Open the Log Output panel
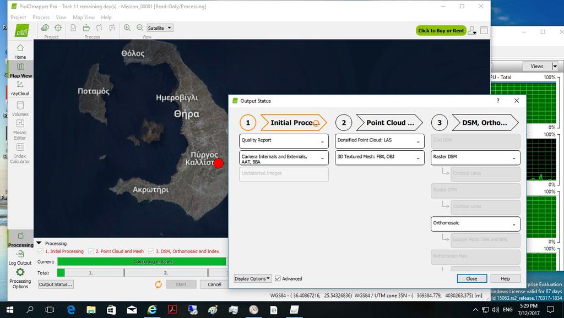This screenshot has width=564, height=318. 20,258
